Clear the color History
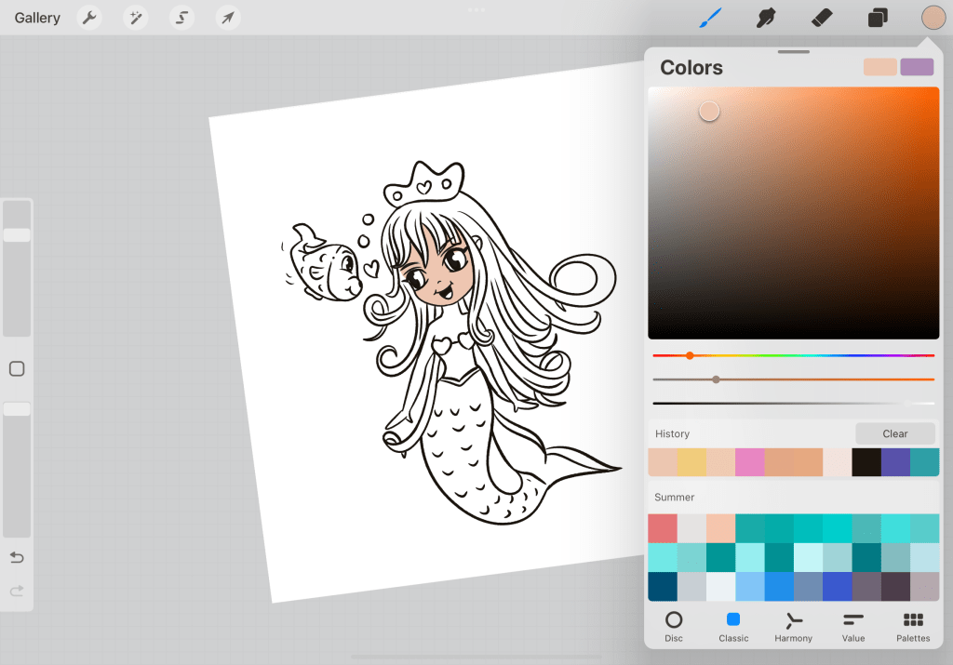953x665 pixels. coord(895,433)
